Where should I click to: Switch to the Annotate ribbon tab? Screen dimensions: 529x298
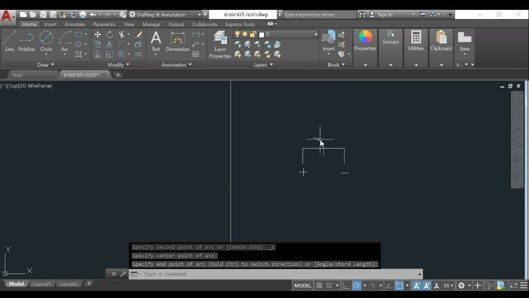[75, 24]
